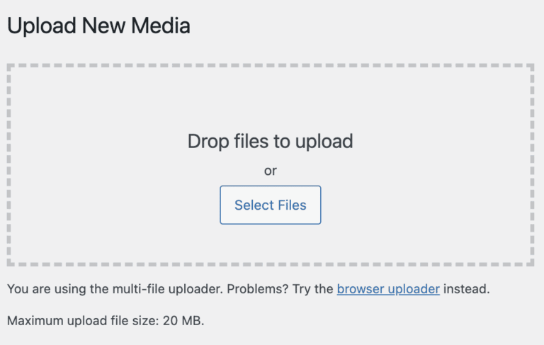The width and height of the screenshot is (544, 345).
Task: Click the word "Upload" in the heading
Action: pyautogui.click(x=41, y=26)
